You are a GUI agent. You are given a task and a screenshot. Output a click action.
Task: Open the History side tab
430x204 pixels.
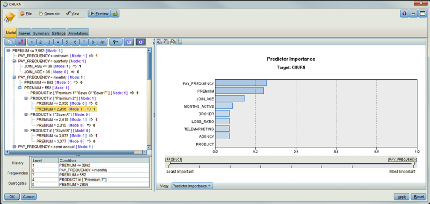pyautogui.click(x=18, y=163)
